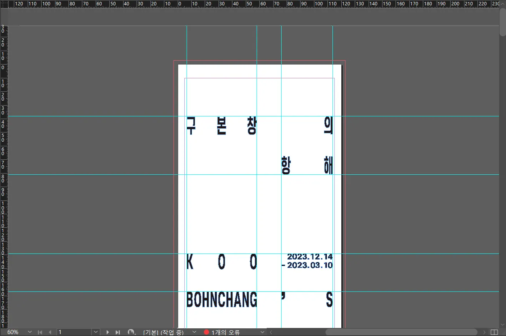Viewport: 506px width, 336px height.
Task: Select the 구본창 title text on the page
Action: tap(221, 126)
